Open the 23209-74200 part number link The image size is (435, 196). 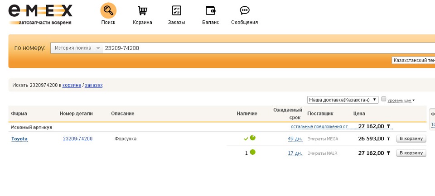(x=77, y=139)
